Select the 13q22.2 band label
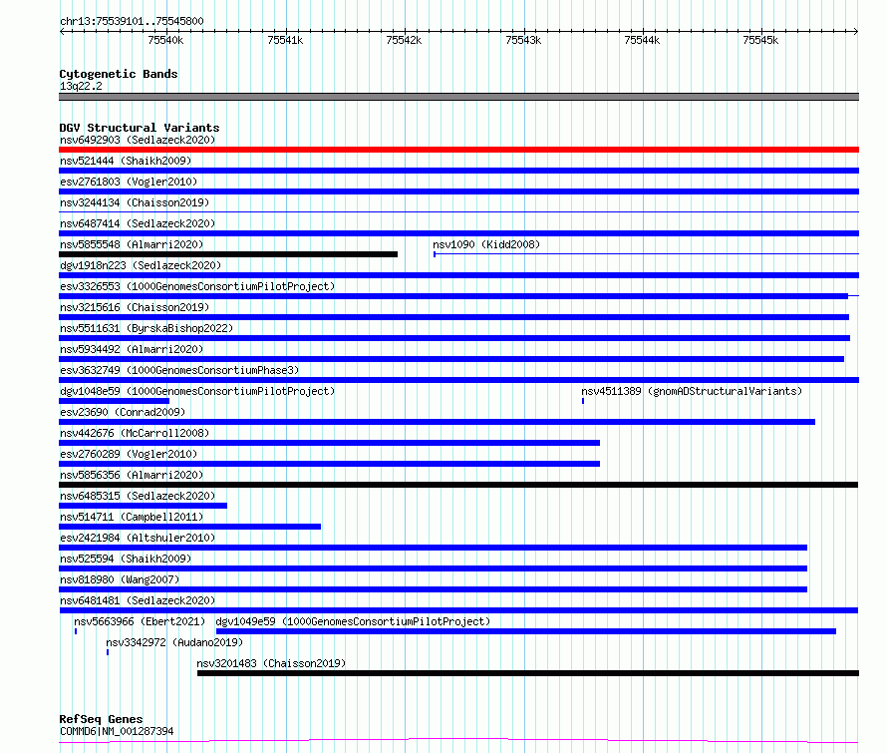Image resolution: width=887 pixels, height=753 pixels. pyautogui.click(x=81, y=86)
